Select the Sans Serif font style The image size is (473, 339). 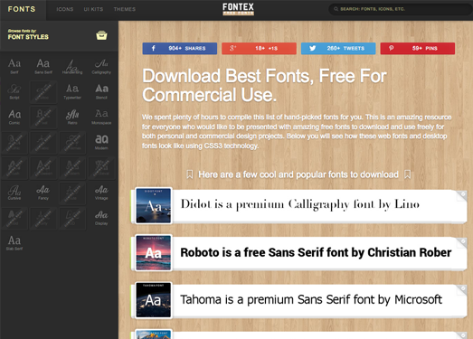pos(43,66)
